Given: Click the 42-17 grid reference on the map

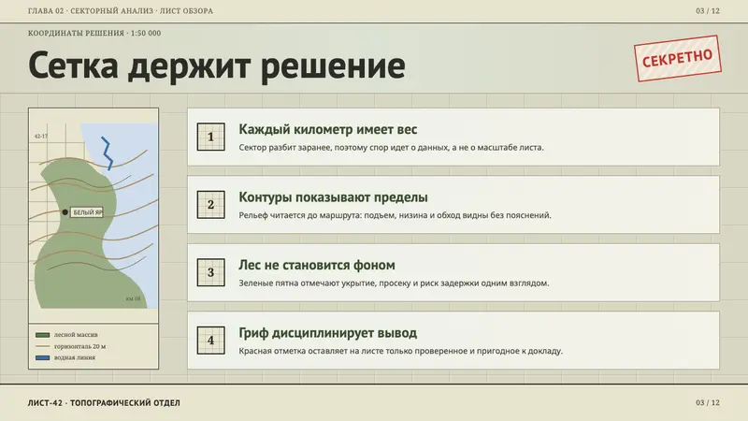Looking at the screenshot, I should click(41, 136).
